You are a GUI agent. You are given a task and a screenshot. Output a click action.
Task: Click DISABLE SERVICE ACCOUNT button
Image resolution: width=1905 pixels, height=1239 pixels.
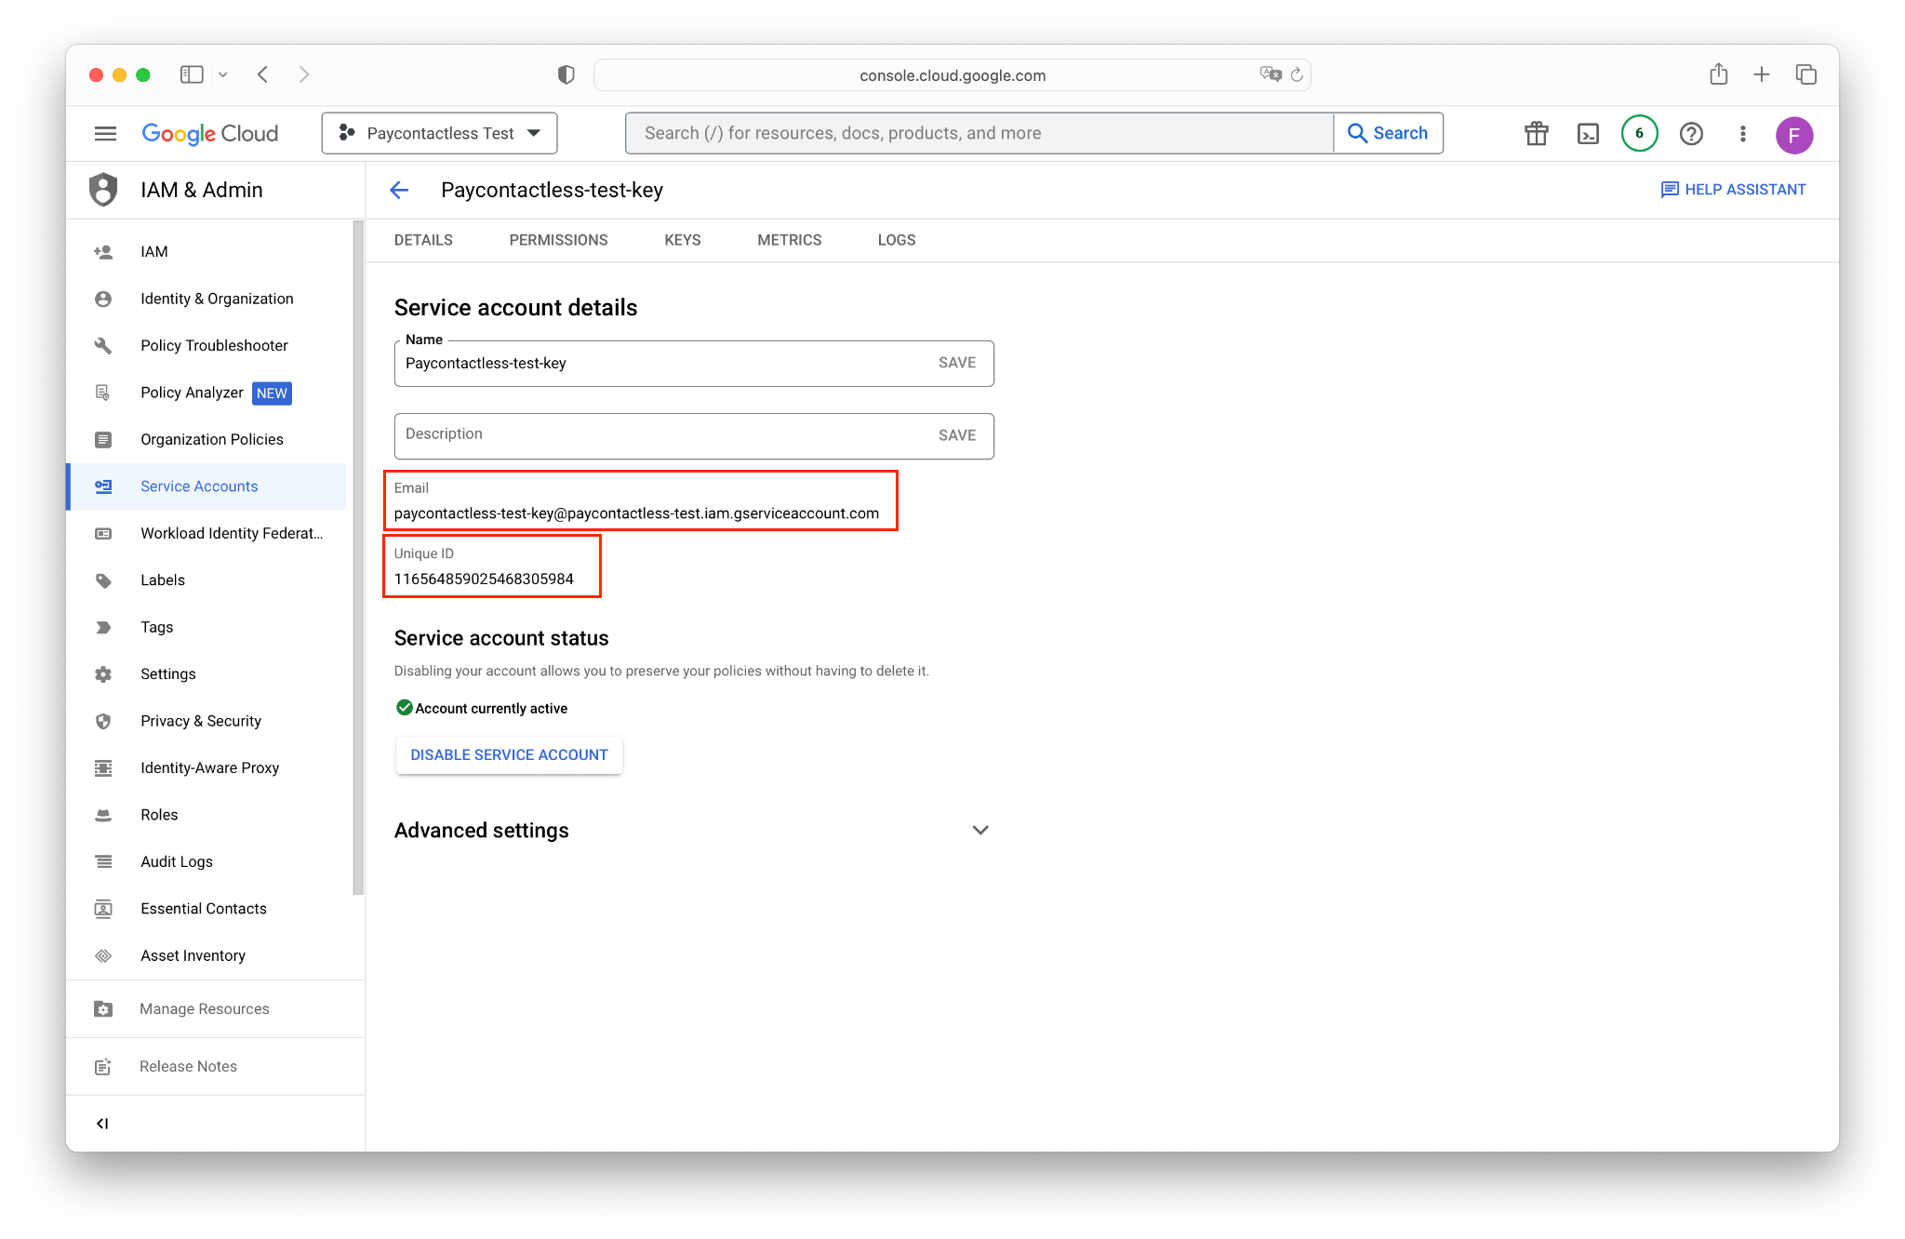click(509, 755)
